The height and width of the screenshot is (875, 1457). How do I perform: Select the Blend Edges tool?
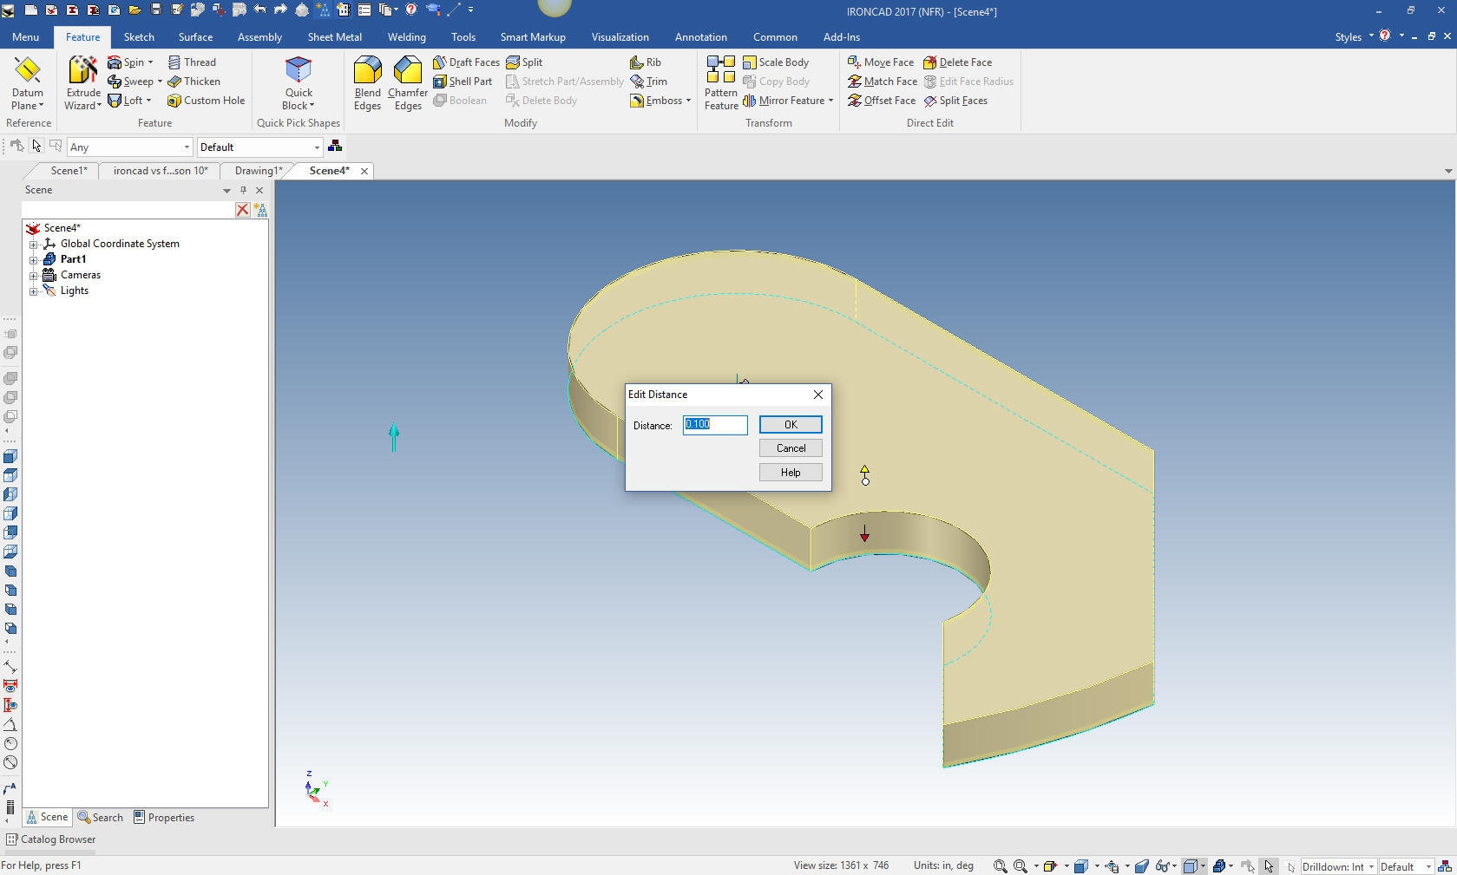click(x=367, y=71)
